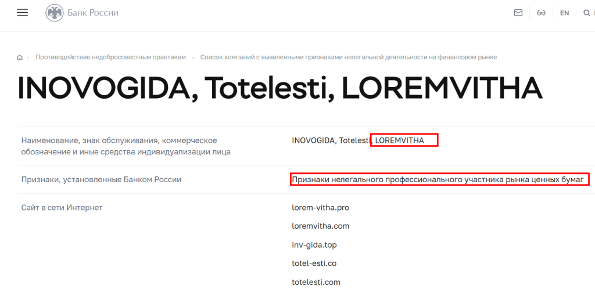The width and height of the screenshot is (595, 293).
Task: Go to home breadcrumb icon
Action: (x=20, y=57)
